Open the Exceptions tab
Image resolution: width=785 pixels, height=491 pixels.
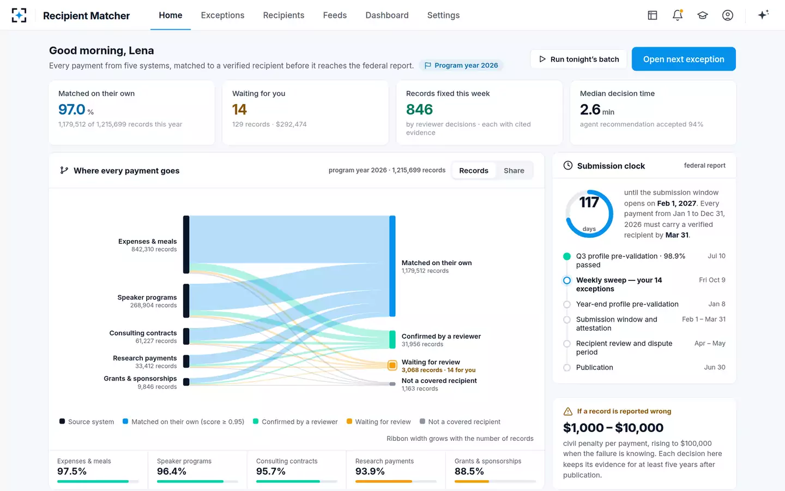click(x=222, y=15)
